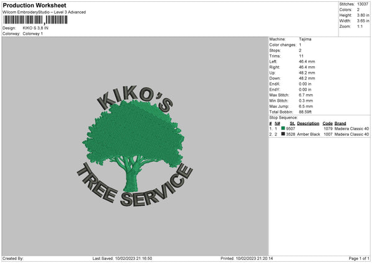The image size is (372, 263).
Task: Click the Last Saved timestamp
Action: tap(122, 259)
